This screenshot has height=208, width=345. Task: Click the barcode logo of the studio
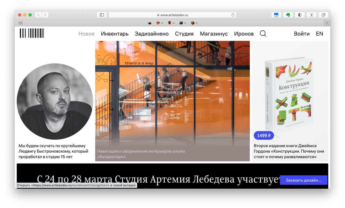[x=32, y=33]
